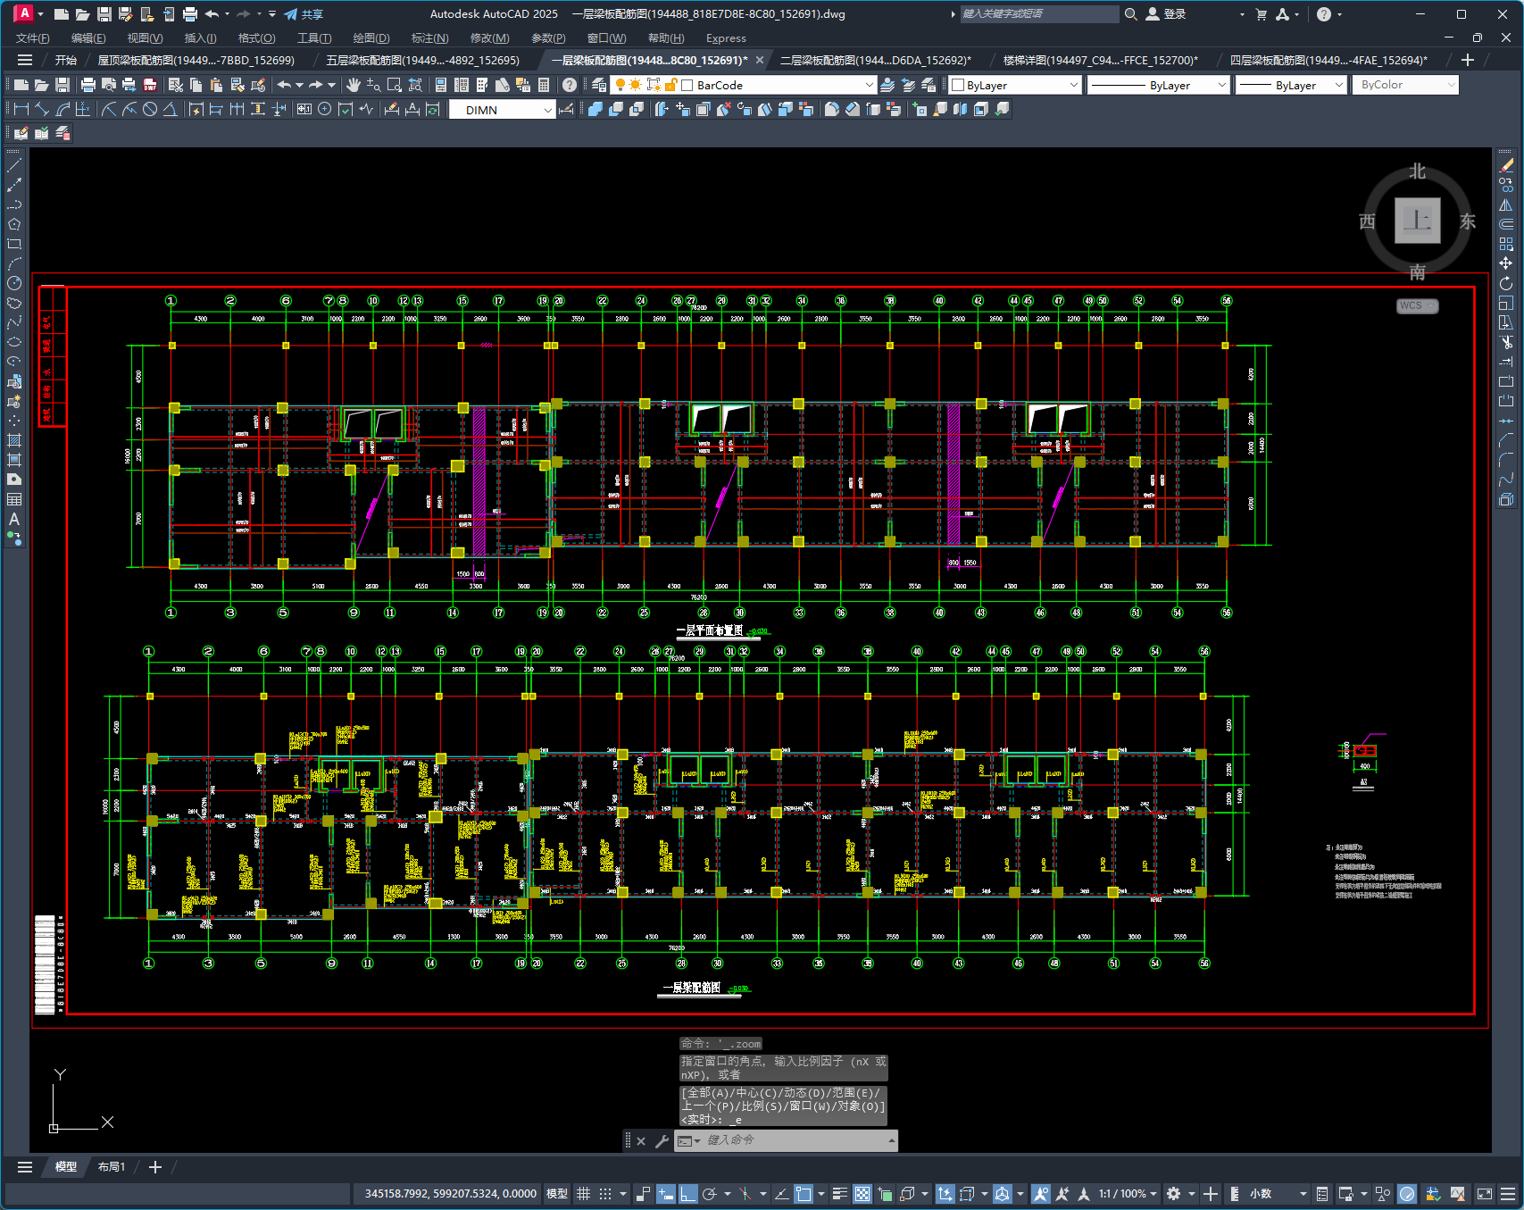Click the BarCode layer color swatch
Image resolution: width=1524 pixels, height=1210 pixels.
(687, 85)
